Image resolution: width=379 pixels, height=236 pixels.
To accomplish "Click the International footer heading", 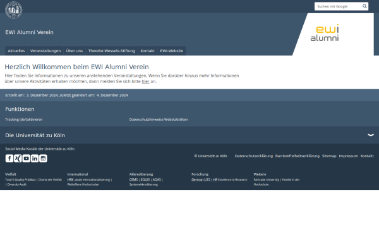I will [78, 174].
